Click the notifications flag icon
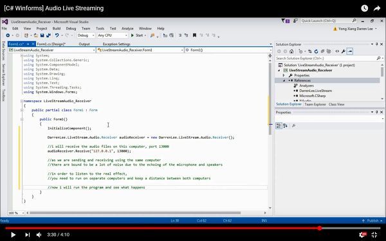Screen dimensions: 386x241 [x=286, y=21]
